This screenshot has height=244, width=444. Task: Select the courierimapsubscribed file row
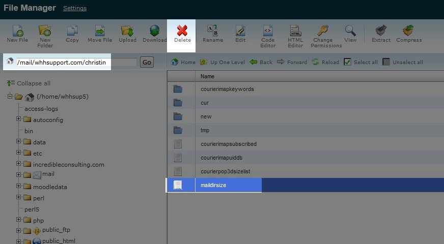(x=229, y=144)
